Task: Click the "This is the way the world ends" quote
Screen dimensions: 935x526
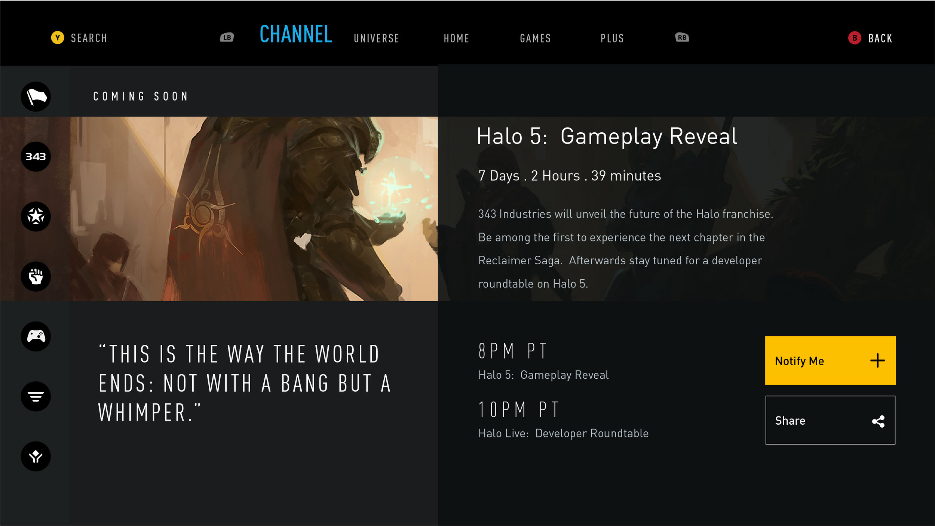Action: 245,383
